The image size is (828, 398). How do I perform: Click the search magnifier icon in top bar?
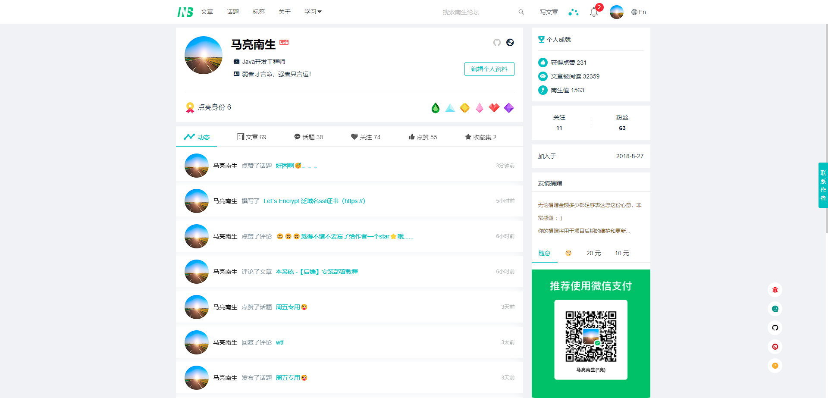tap(521, 12)
